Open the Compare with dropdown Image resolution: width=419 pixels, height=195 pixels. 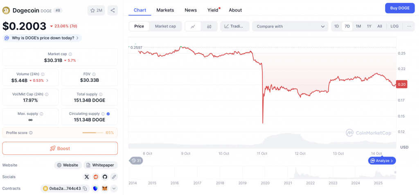[x=290, y=26]
